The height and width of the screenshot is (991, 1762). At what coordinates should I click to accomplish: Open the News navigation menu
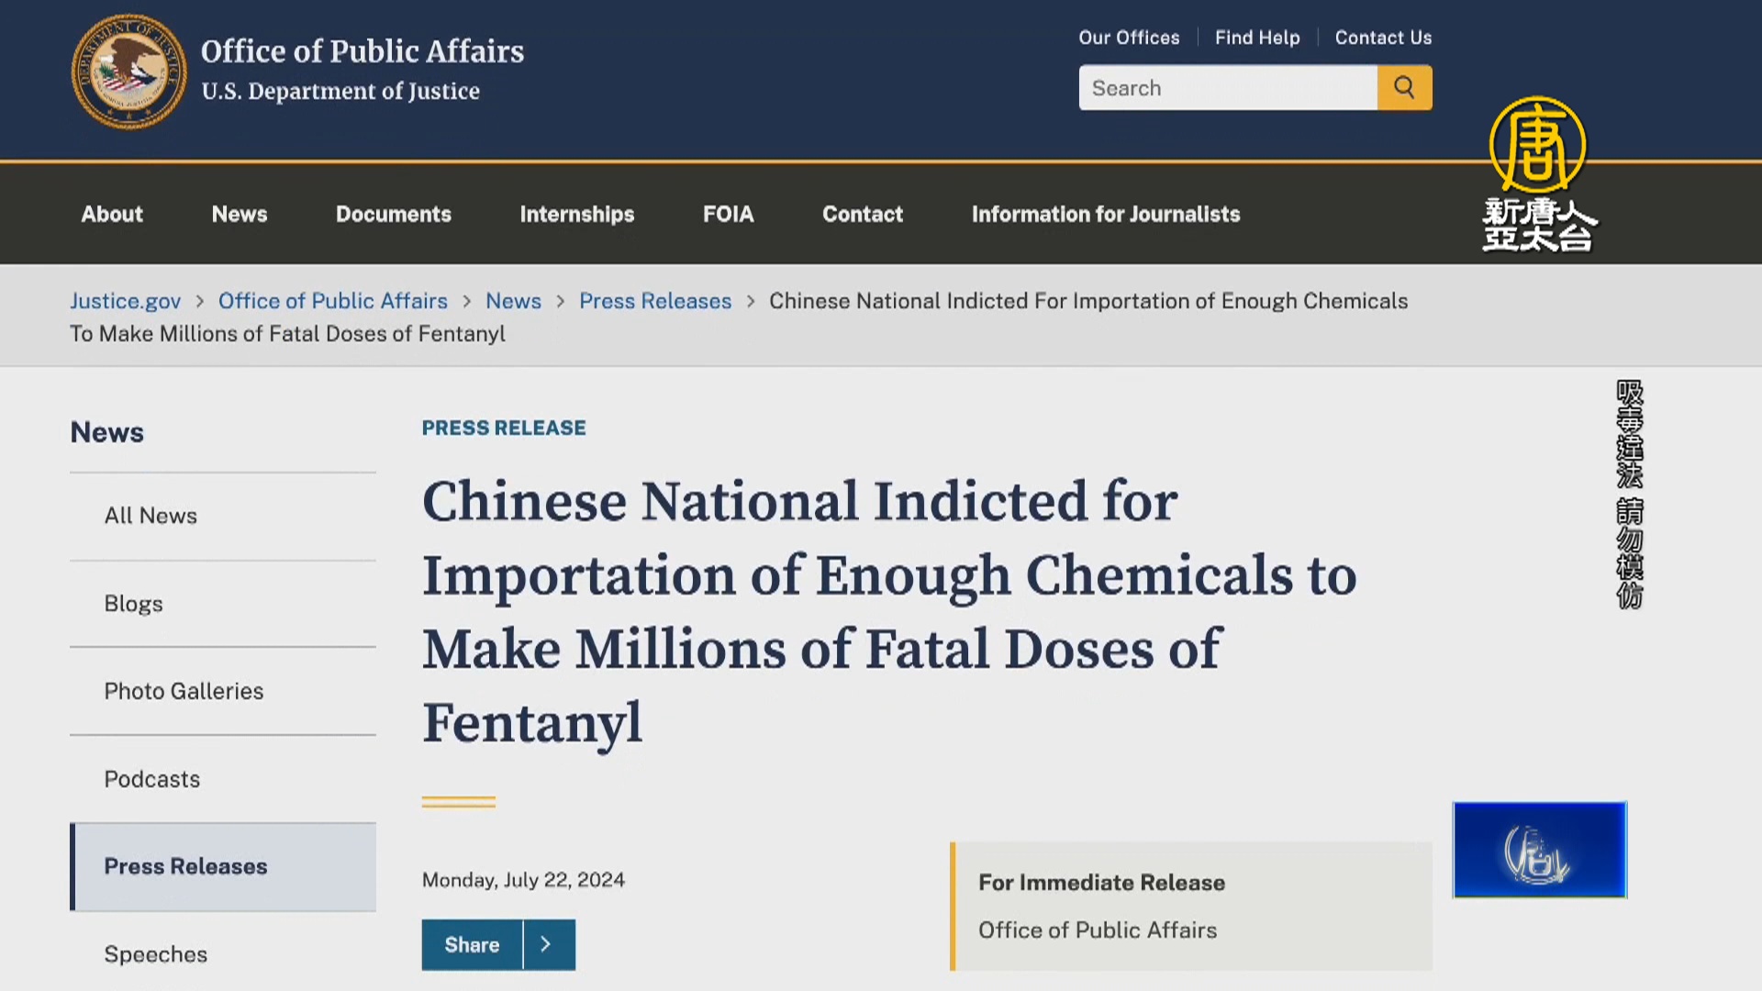click(240, 214)
